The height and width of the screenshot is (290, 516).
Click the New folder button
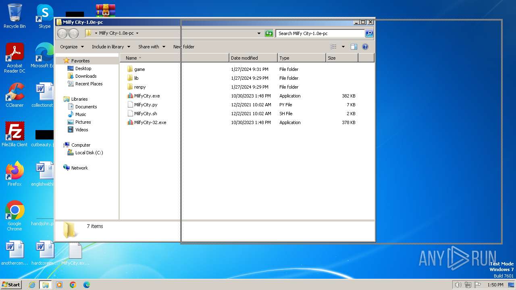[184, 47]
